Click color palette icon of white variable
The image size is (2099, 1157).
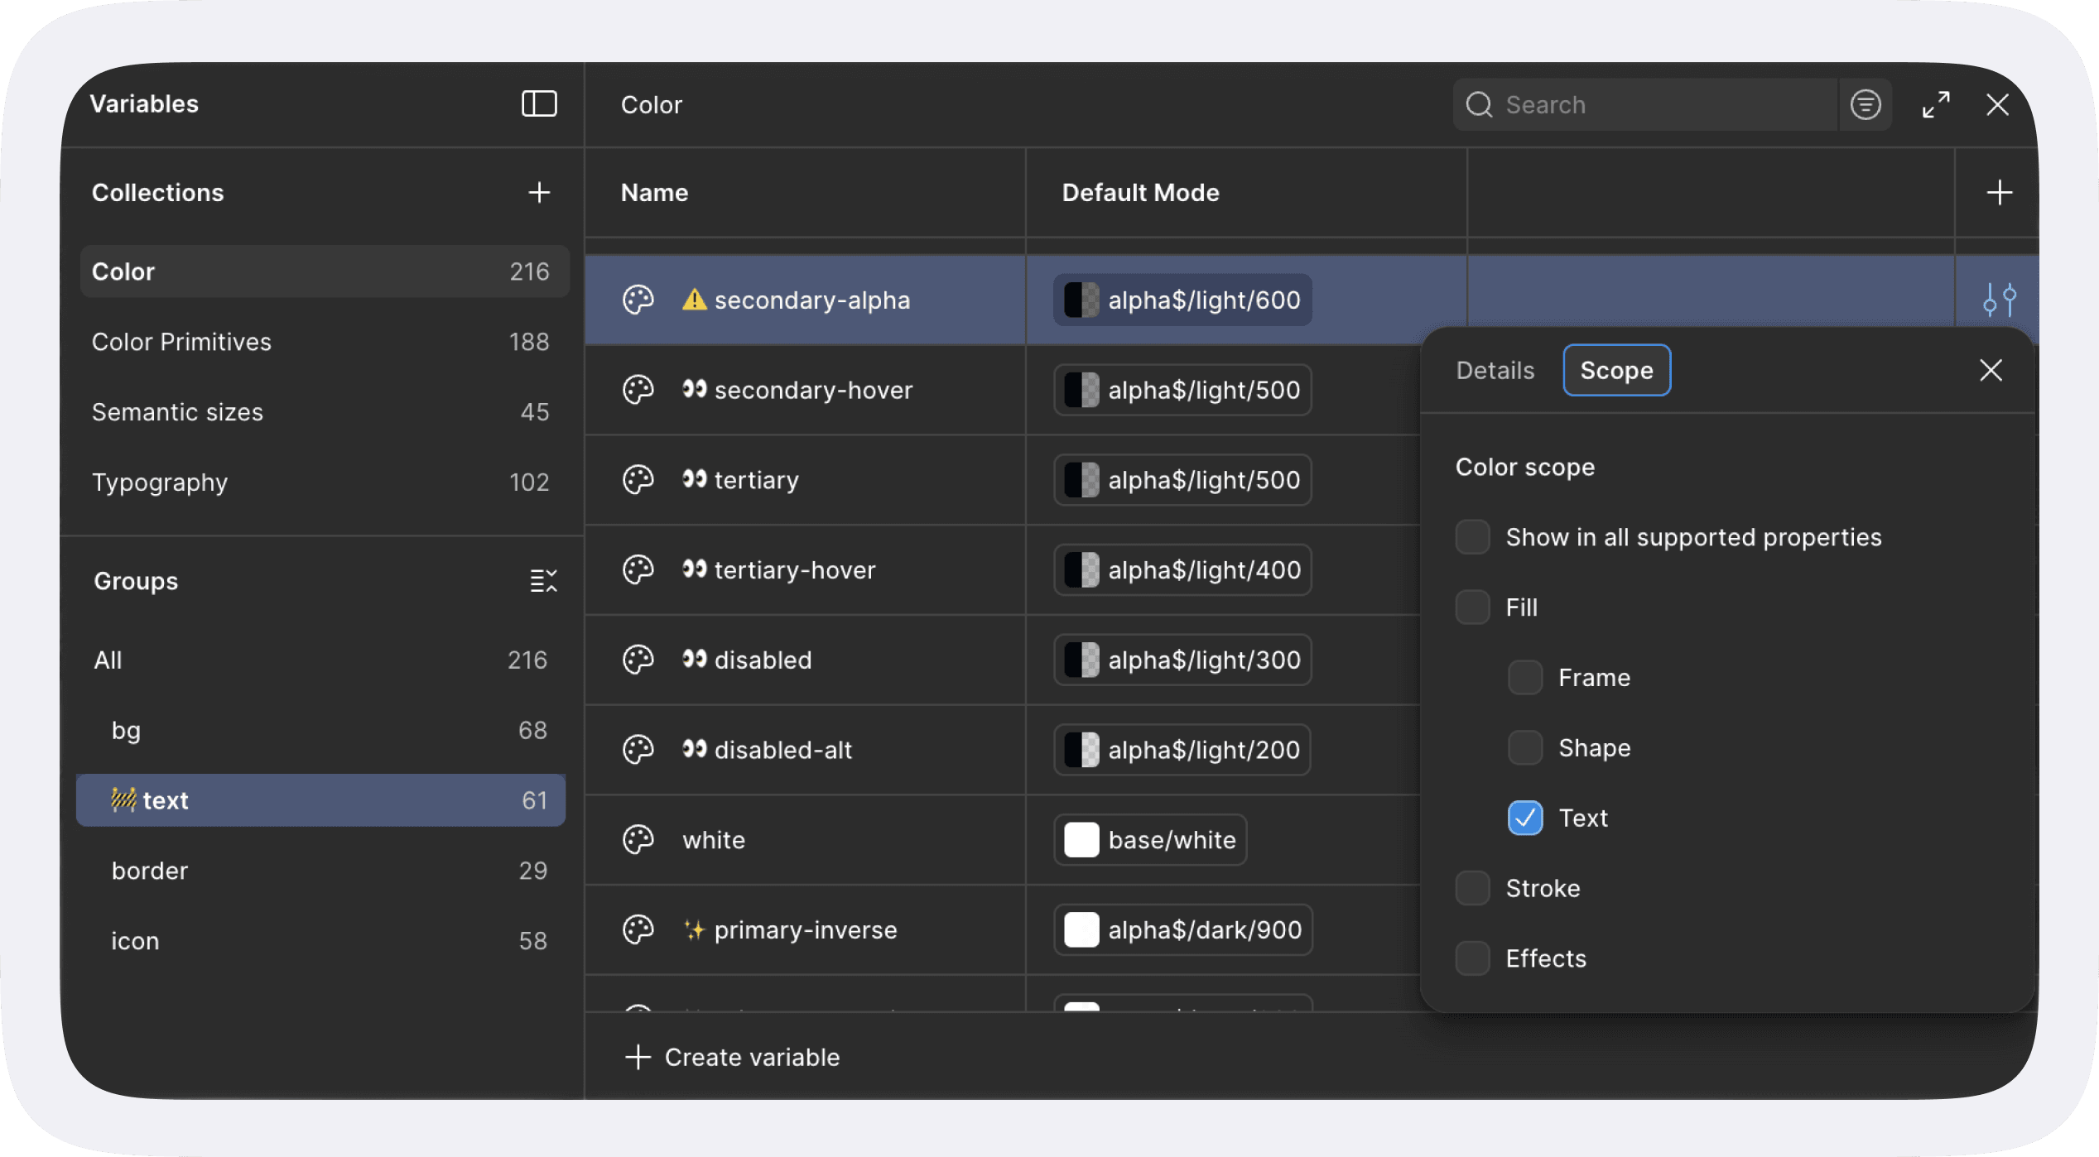(x=638, y=840)
